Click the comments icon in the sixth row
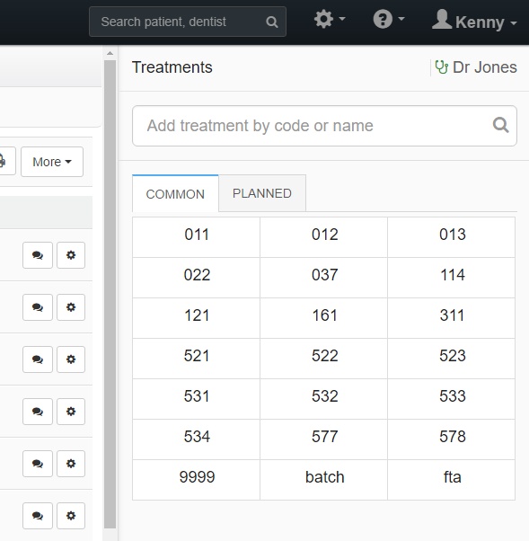 coord(38,516)
